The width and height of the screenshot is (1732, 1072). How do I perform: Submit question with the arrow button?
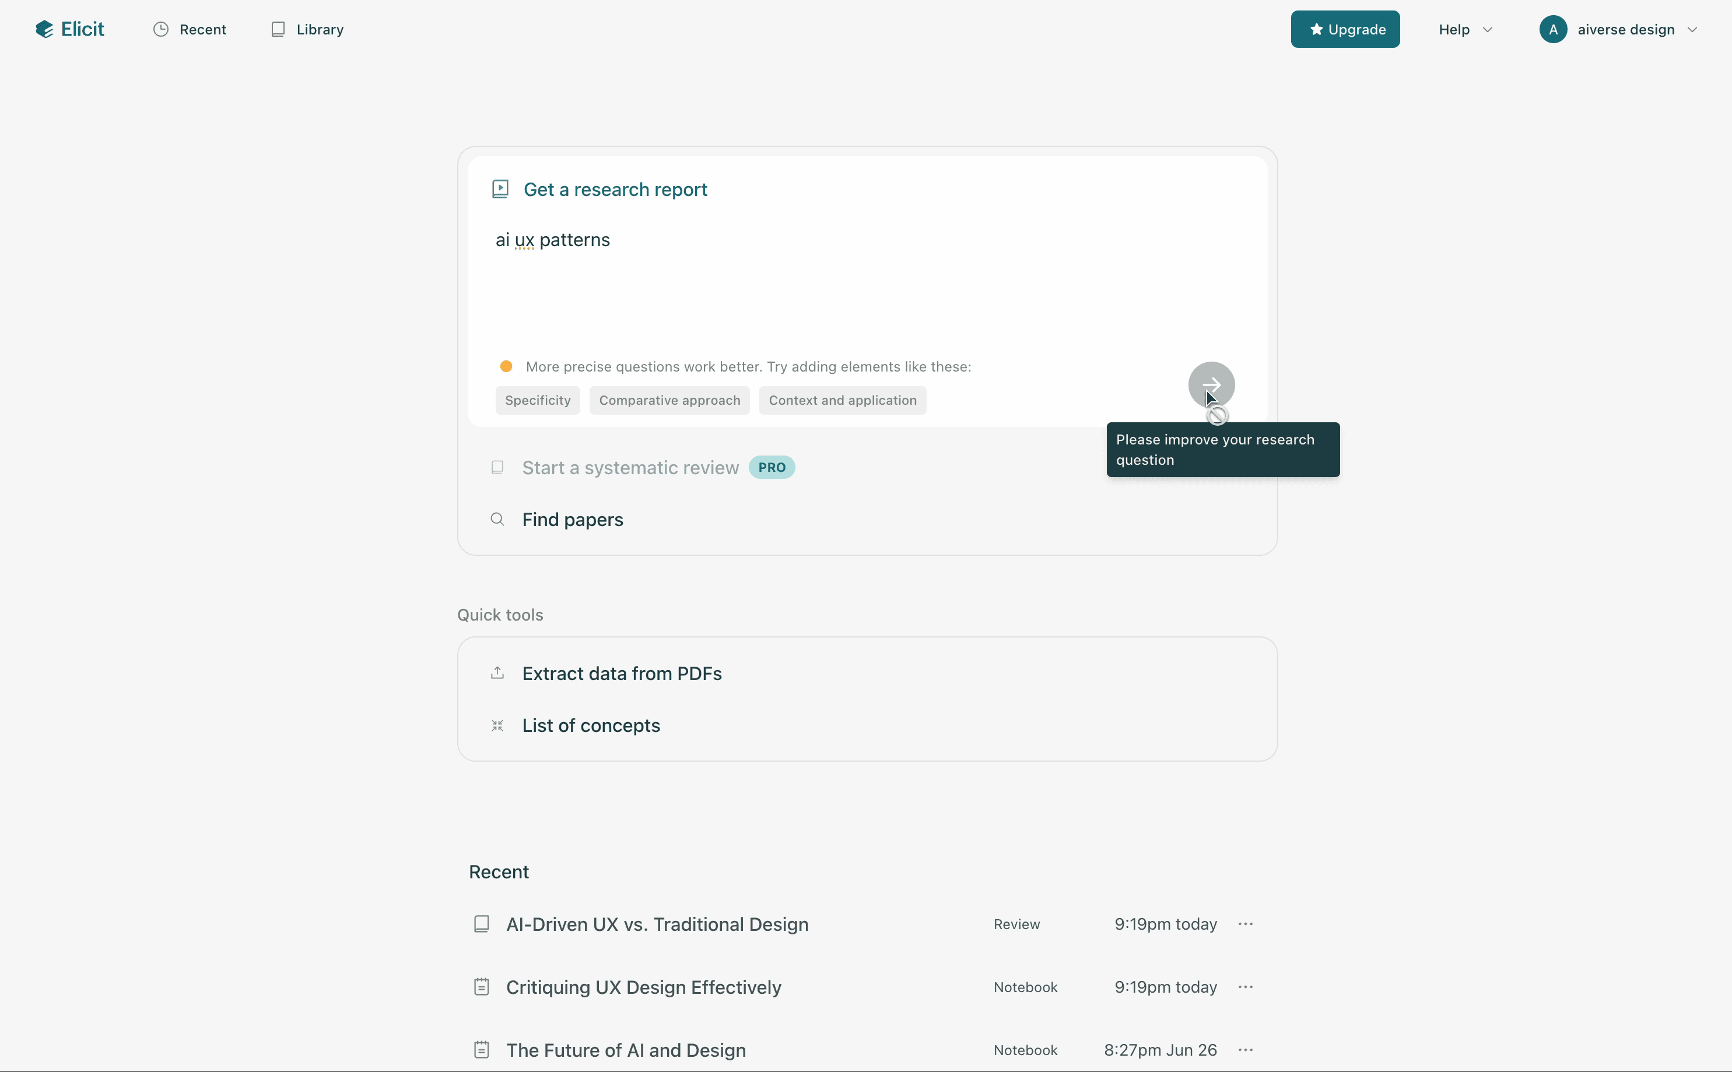point(1211,384)
